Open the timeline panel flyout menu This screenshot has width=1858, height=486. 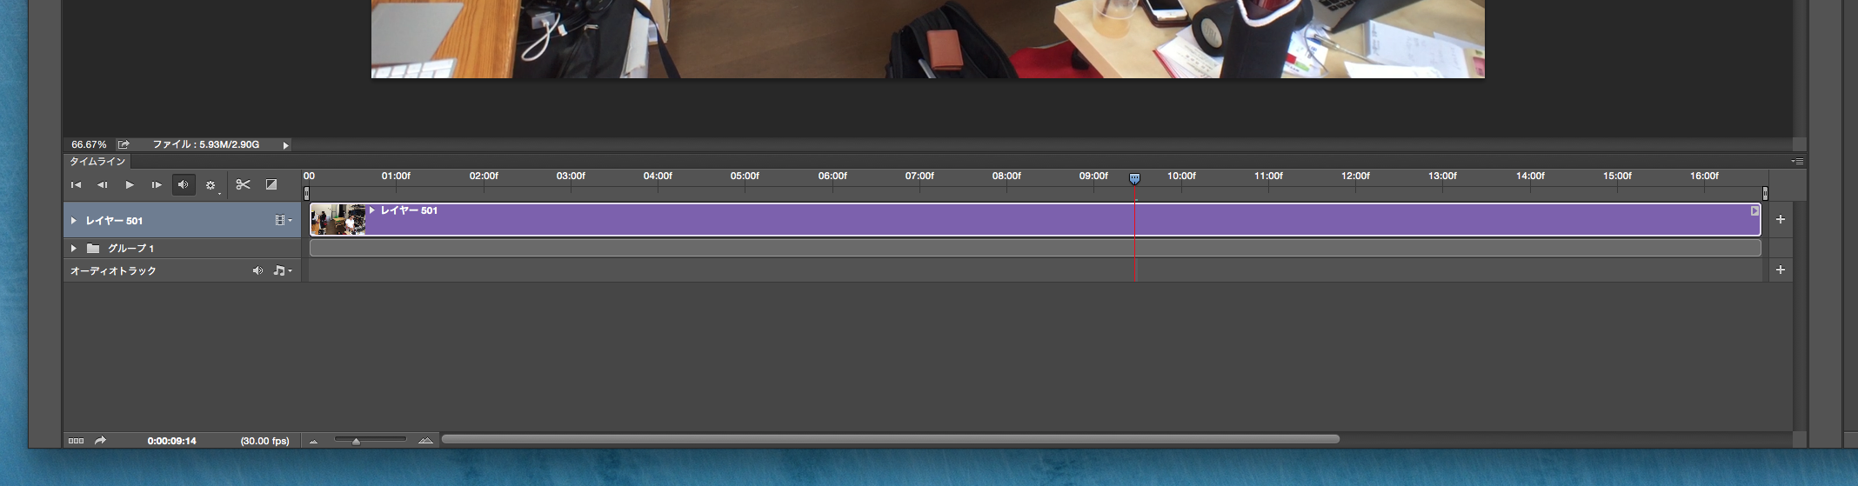[x=1797, y=162]
